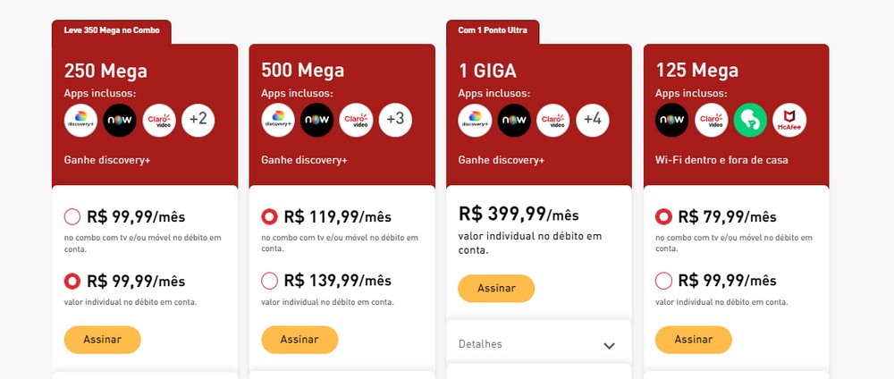The image size is (894, 379).
Task: Click NOW app icon in 125 Mega plan
Action: (x=670, y=120)
